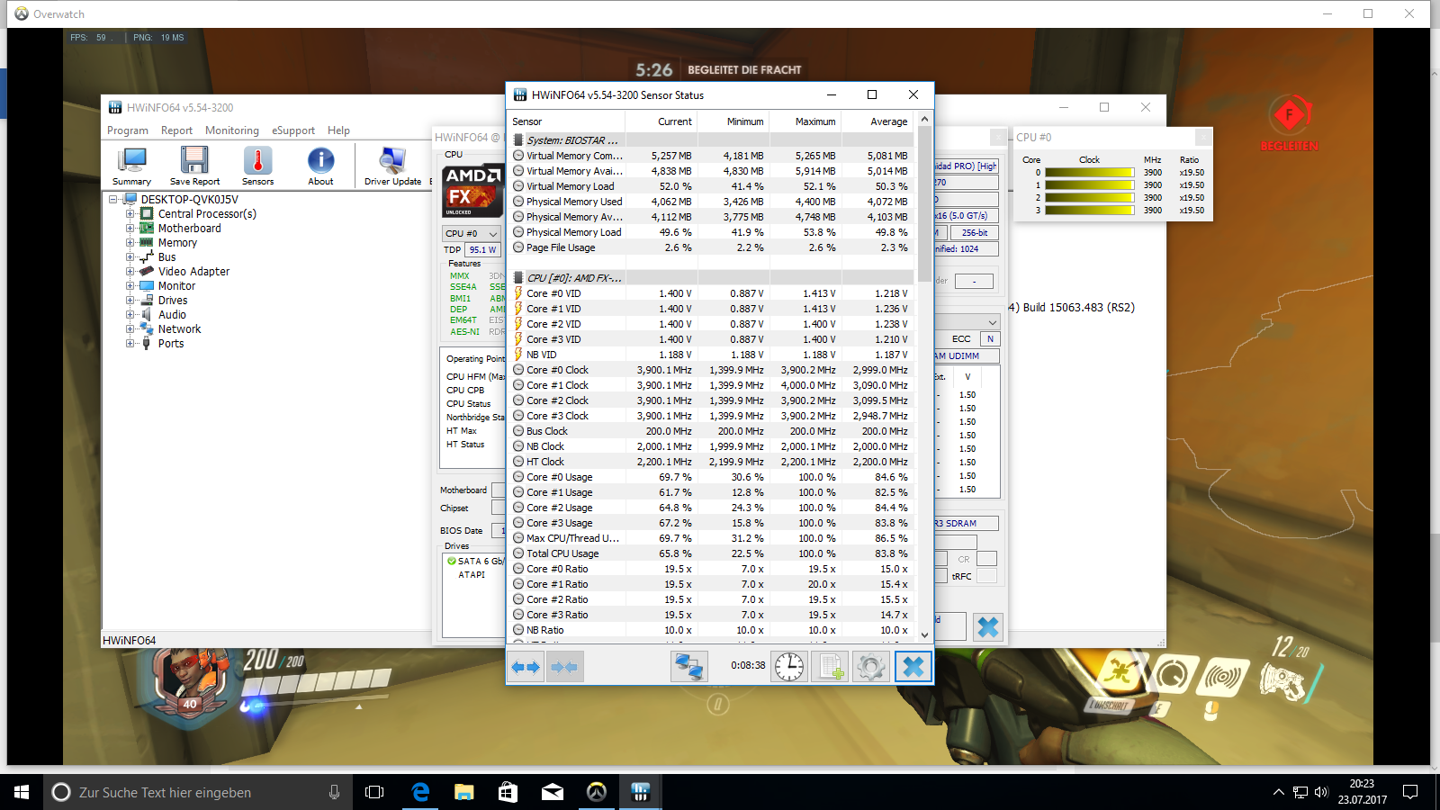1440x810 pixels.
Task: Click the lightning icon beside Core #0 VID
Action: click(518, 293)
